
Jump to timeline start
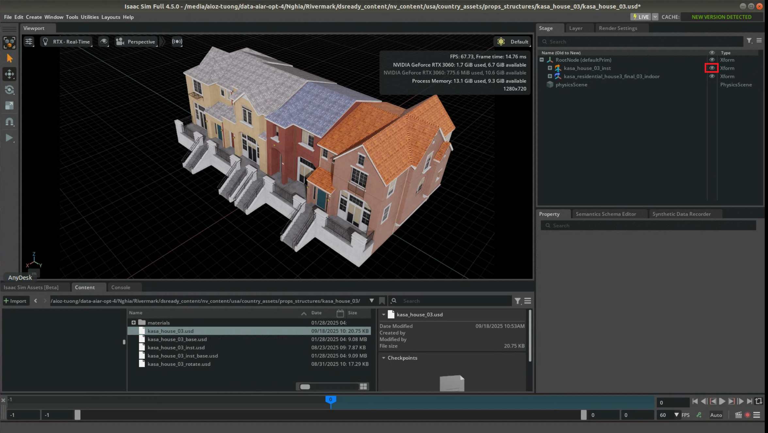click(x=695, y=402)
